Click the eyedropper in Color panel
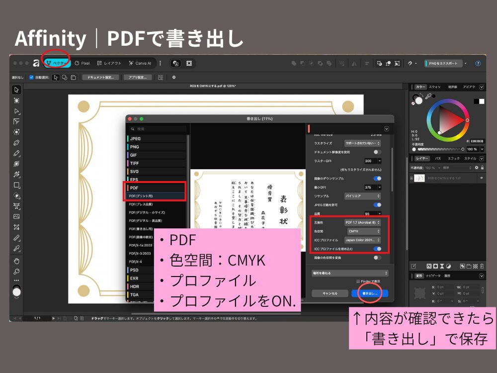This screenshot has width=497, height=373. [428, 96]
